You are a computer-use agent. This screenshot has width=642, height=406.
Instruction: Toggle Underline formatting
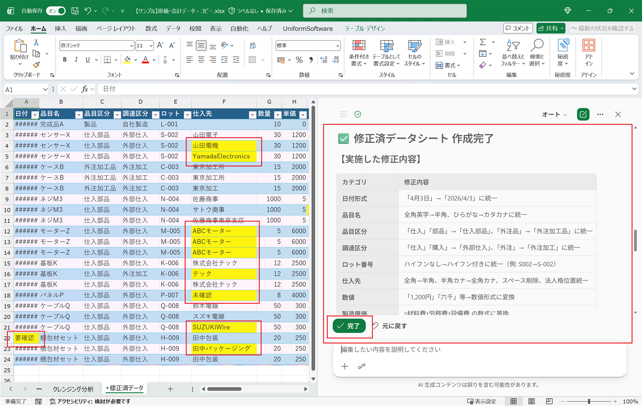[88, 60]
